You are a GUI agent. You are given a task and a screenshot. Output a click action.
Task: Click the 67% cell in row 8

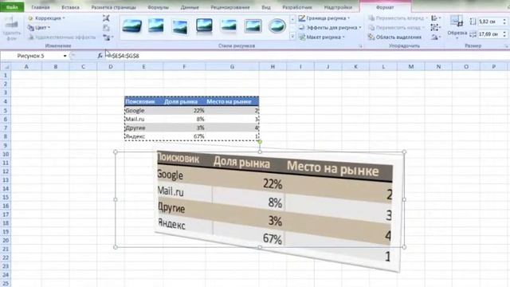[x=184, y=136]
